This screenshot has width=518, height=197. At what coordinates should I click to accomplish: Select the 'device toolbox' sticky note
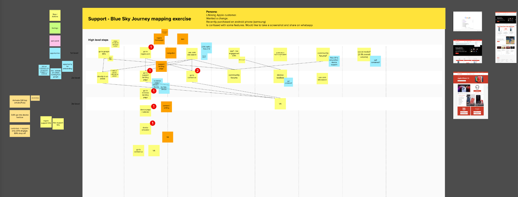279,76
